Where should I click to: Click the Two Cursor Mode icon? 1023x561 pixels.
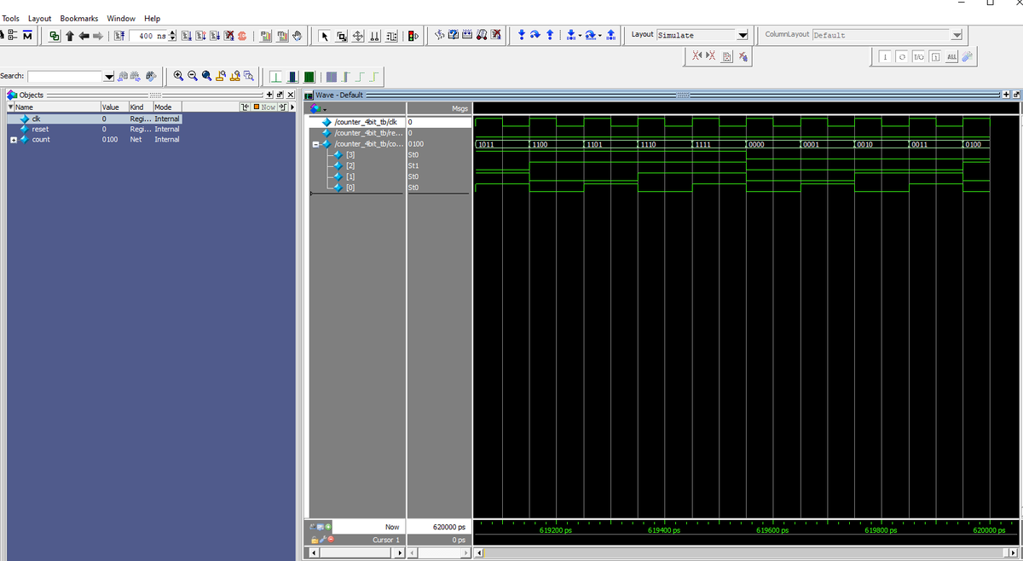(373, 36)
